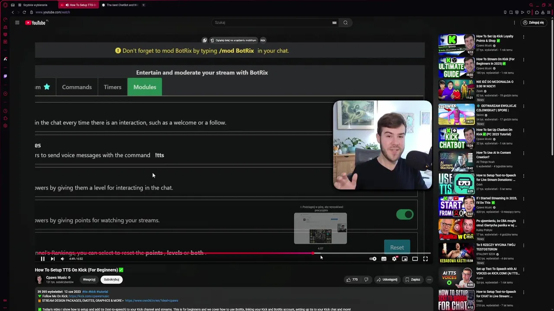Open options for Set Up Chatbot on Kick
Image resolution: width=554 pixels, height=311 pixels.
524,130
